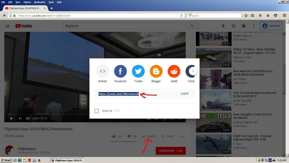Click the Flightsim Expo taskbar button
The height and width of the screenshot is (163, 289).
(67, 160)
